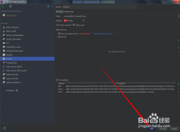
Task: Navigate back with the blue arrow icon
Action: 48,6
